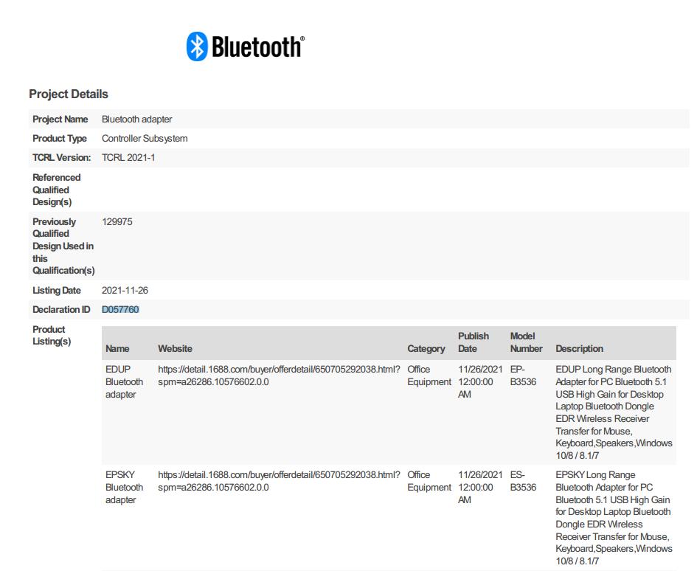Click the Project Details heading
The width and height of the screenshot is (697, 571).
point(69,94)
